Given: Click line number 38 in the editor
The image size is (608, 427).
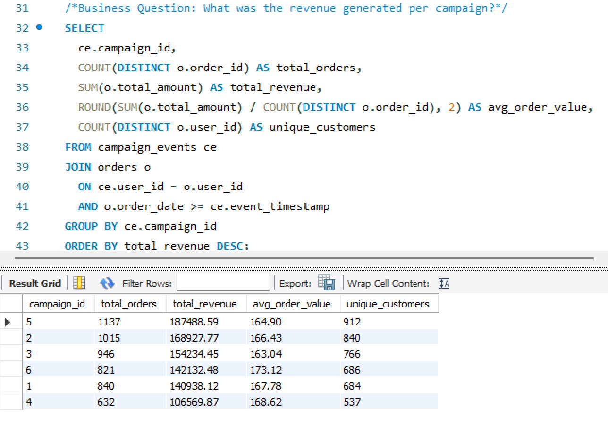Looking at the screenshot, I should click(22, 147).
